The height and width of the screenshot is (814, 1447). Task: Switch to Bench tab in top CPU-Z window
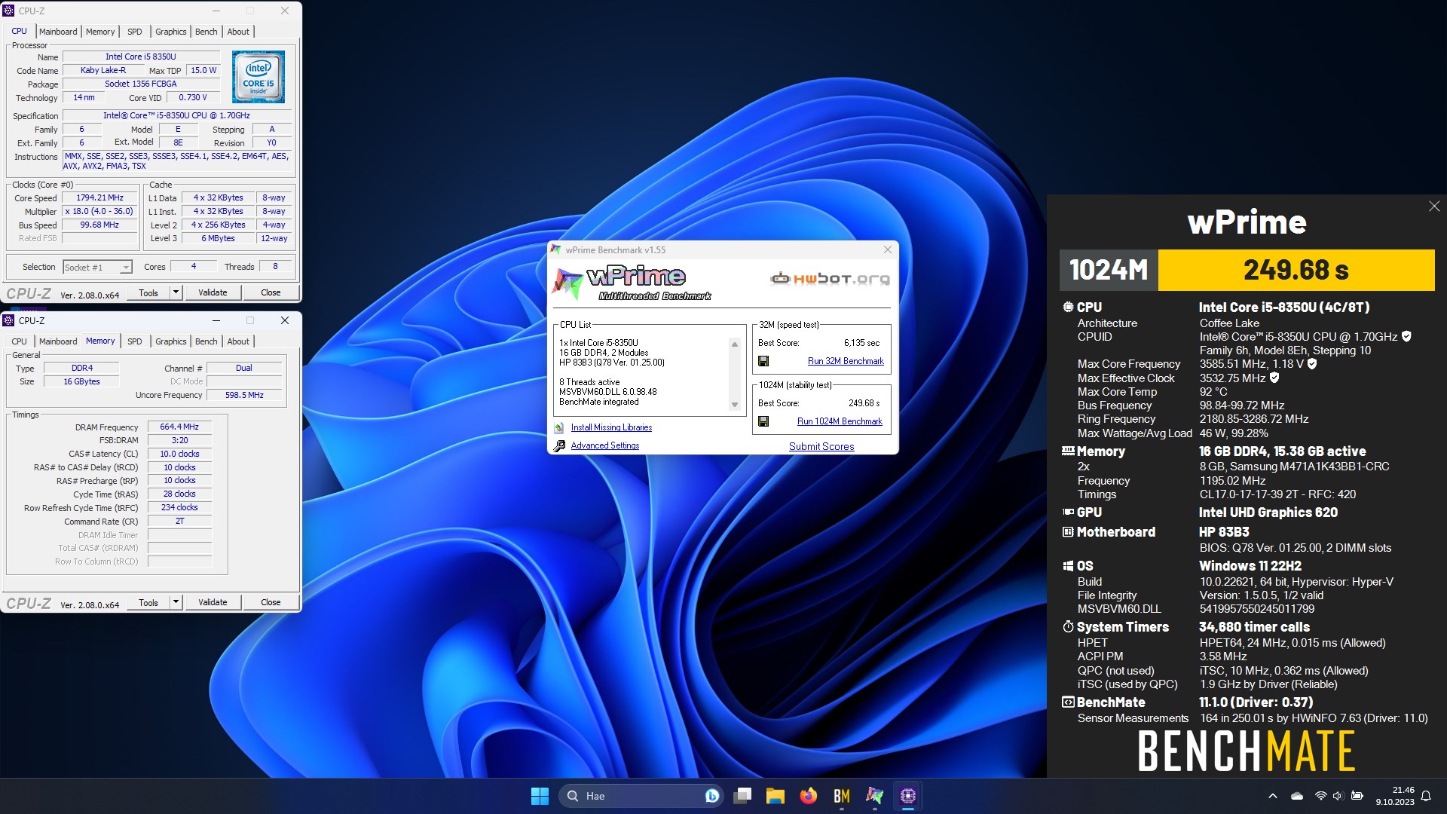[x=206, y=32]
